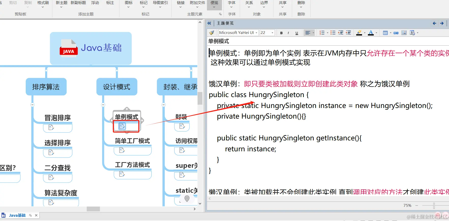The height and width of the screenshot is (221, 449).
Task: Close the Java基础 document tab
Action: coord(36,215)
